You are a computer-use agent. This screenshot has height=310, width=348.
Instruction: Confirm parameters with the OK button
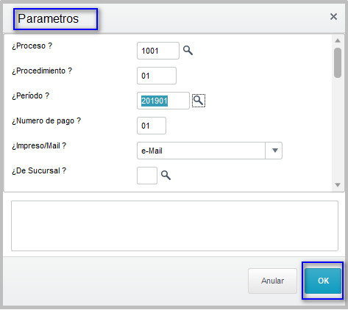(323, 281)
